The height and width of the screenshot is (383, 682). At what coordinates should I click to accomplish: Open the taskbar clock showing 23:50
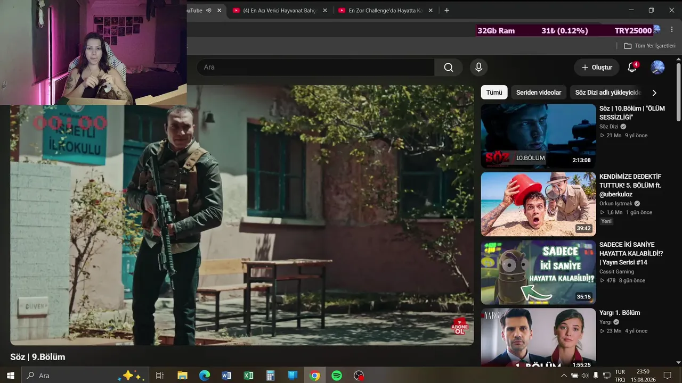coord(643,376)
